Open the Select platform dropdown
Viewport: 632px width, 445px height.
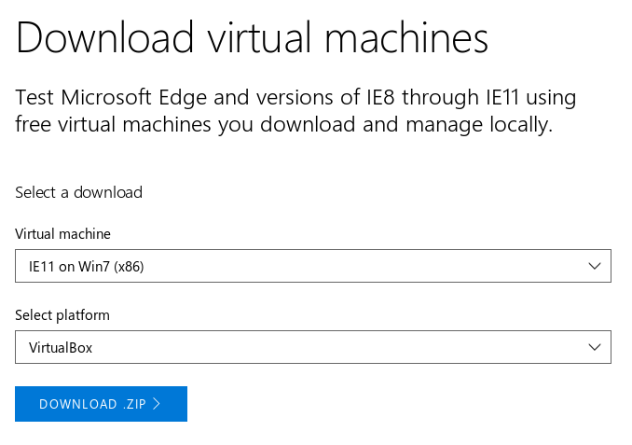(x=313, y=347)
